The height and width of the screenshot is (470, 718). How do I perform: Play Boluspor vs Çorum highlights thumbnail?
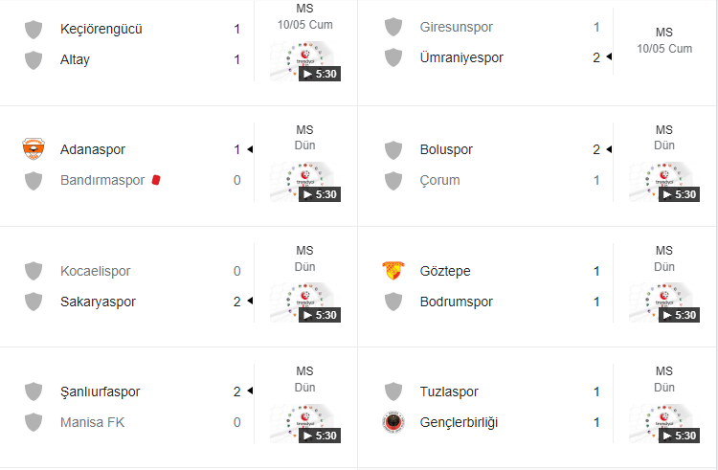coord(664,182)
